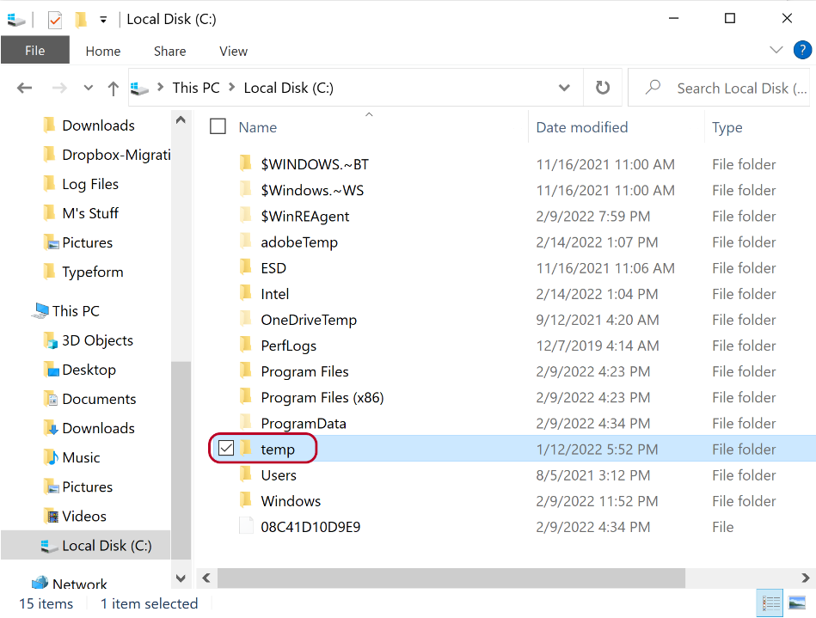Refresh the current folder view
This screenshot has width=816, height=618.
pos(603,88)
